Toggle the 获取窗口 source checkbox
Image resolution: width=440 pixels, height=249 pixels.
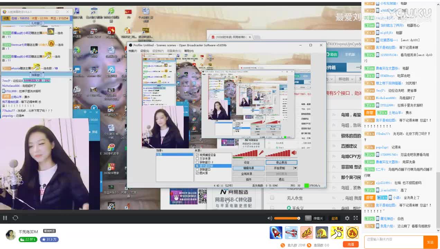197,169
